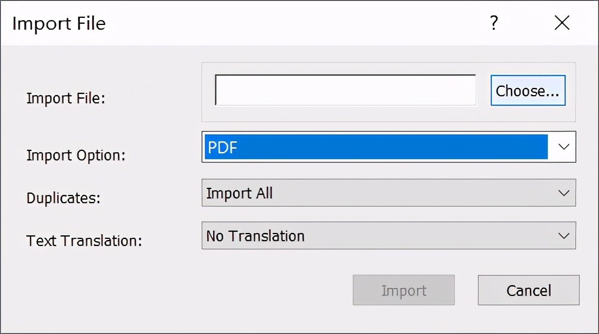Click the Text Translation: label
Screen dimensions: 599x334
tap(84, 241)
